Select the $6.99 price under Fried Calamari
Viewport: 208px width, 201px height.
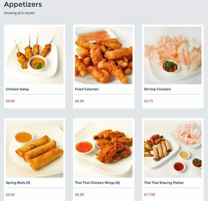79,101
